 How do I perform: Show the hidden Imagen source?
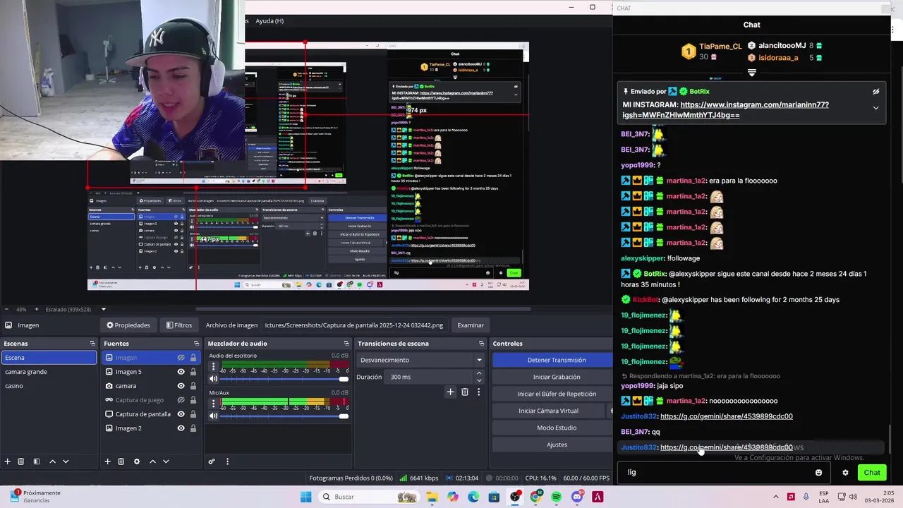click(181, 358)
